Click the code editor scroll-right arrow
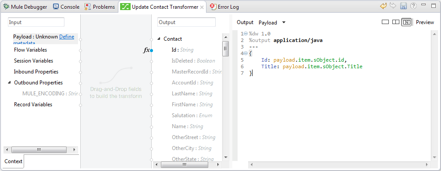The image size is (441, 171). [x=427, y=164]
